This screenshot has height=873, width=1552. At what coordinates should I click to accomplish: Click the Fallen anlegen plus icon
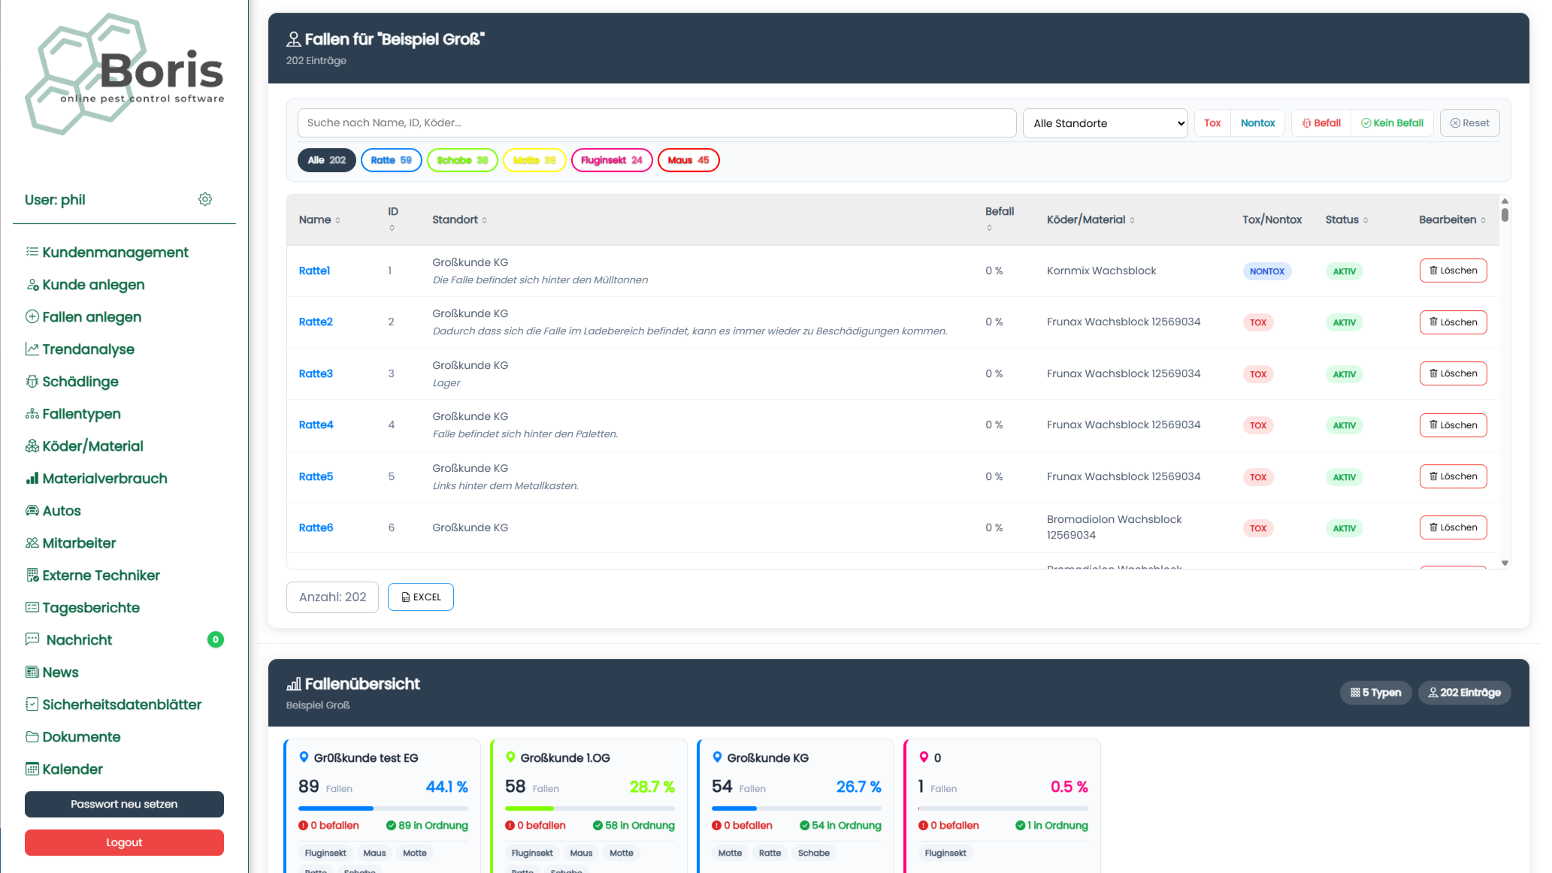(32, 317)
